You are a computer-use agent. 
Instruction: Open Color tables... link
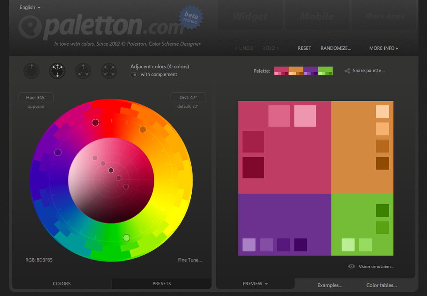382,285
